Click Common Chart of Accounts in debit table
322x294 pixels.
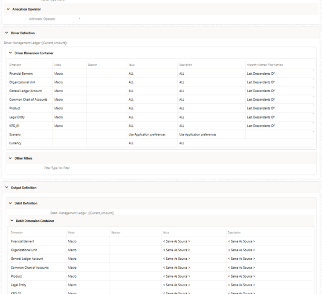30,268
